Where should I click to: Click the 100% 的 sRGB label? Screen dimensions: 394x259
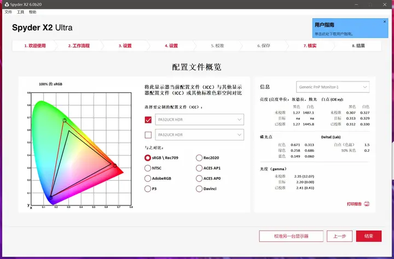[50, 84]
